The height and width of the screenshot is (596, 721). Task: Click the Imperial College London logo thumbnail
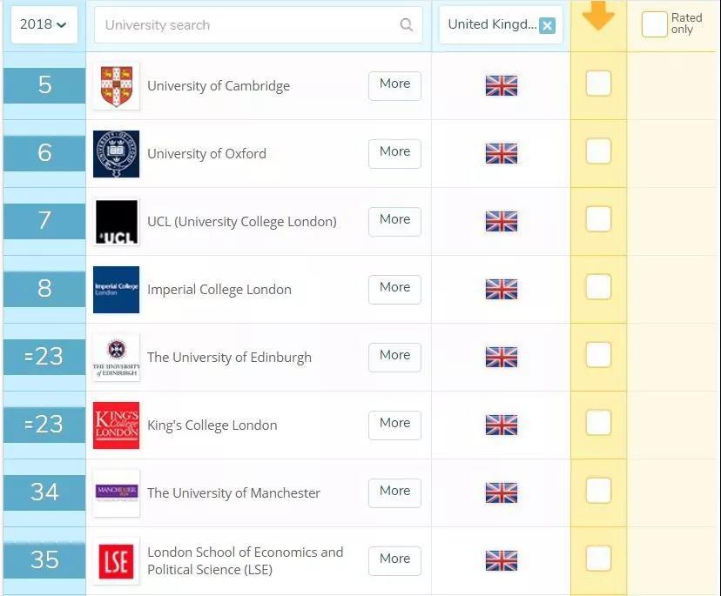coord(117,290)
